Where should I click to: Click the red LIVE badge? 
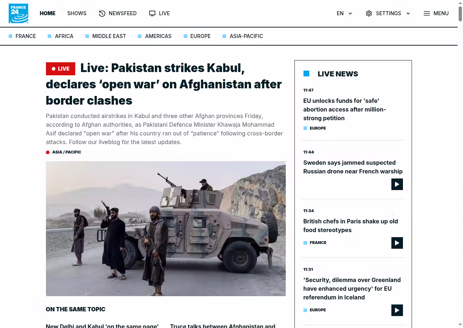60,69
